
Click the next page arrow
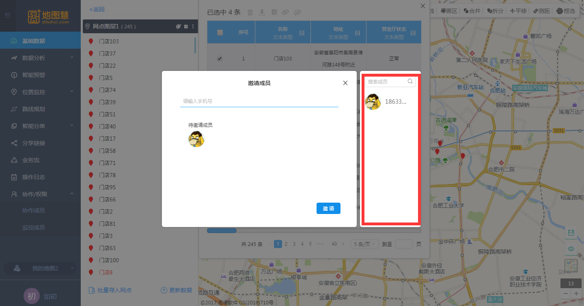point(343,244)
